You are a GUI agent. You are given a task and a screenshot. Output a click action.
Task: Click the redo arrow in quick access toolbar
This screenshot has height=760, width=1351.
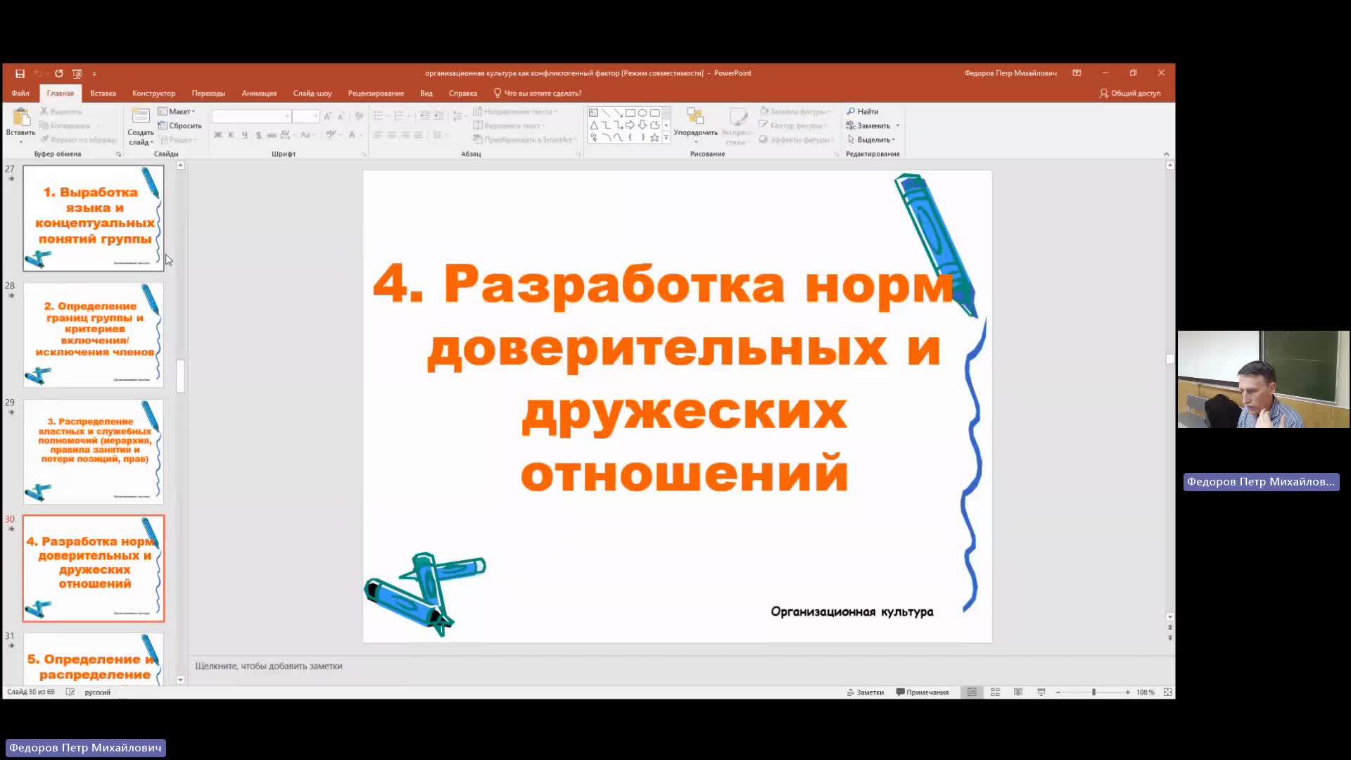(59, 73)
